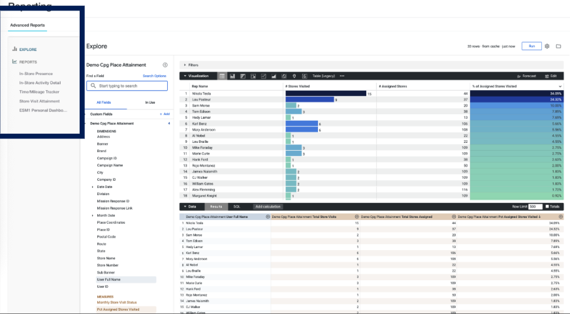Select the map visualization icon

[x=294, y=76]
